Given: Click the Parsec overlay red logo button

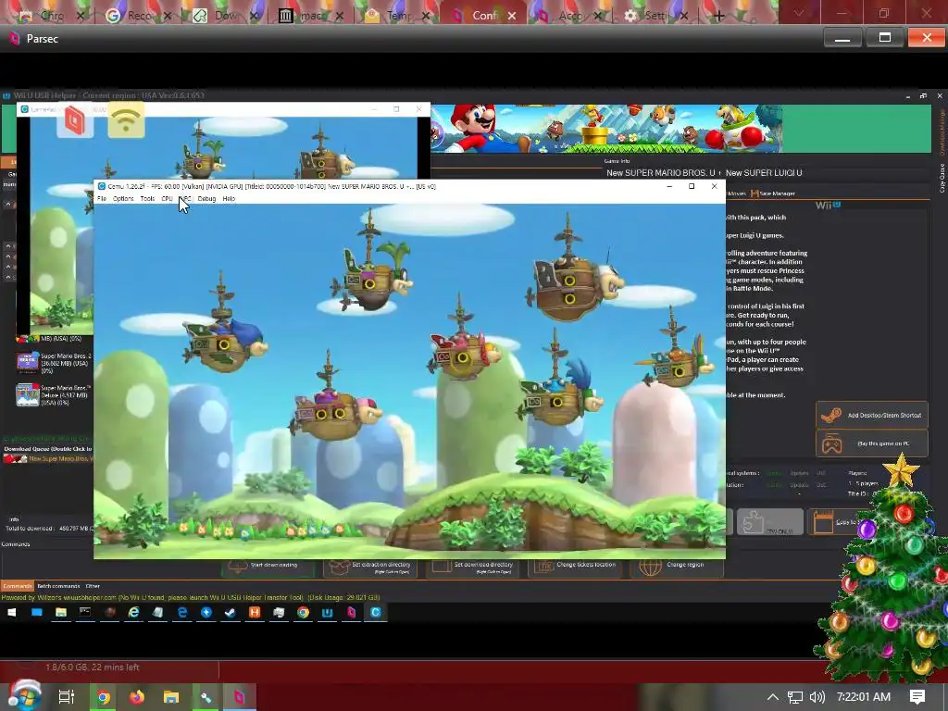Looking at the screenshot, I should click(75, 120).
